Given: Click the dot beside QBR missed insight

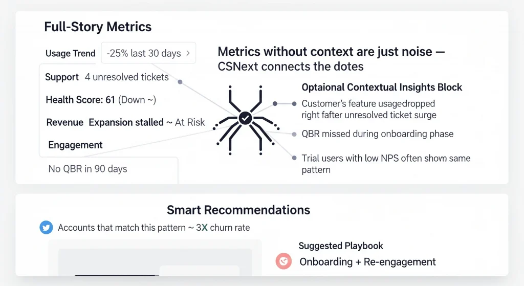Looking at the screenshot, I should (x=294, y=134).
